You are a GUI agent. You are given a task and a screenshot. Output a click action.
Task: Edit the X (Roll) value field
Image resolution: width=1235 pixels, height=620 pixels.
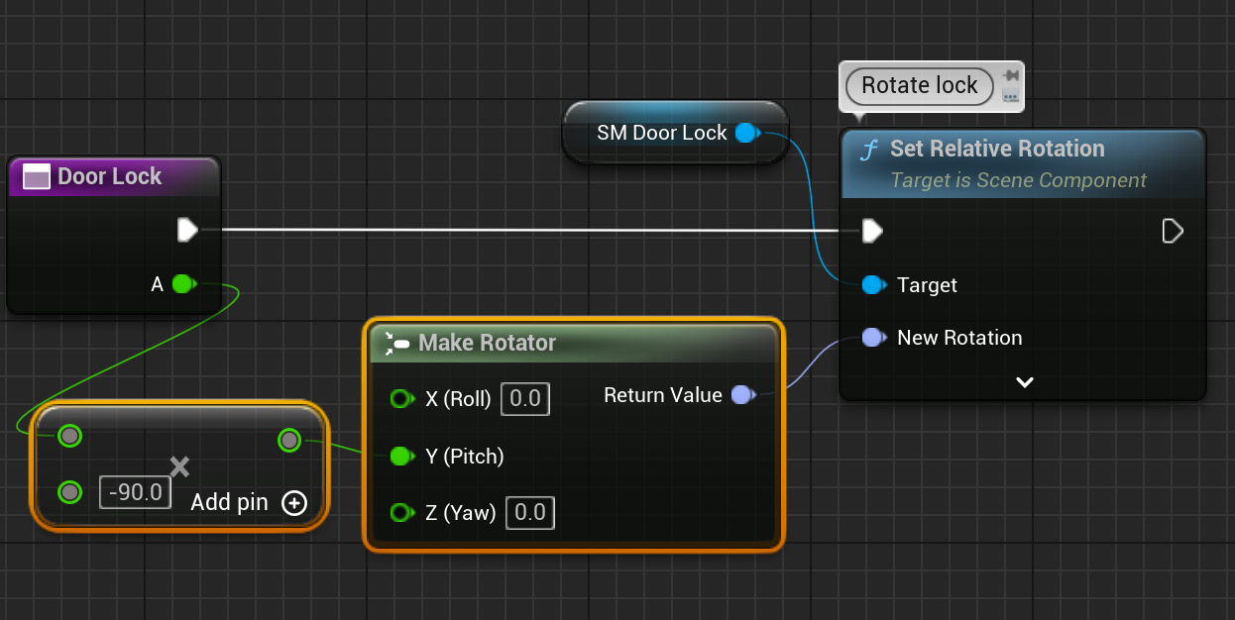[525, 399]
